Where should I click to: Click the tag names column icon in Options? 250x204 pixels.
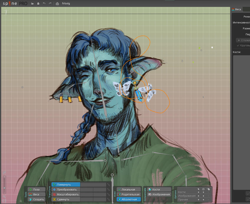click(x=208, y=189)
